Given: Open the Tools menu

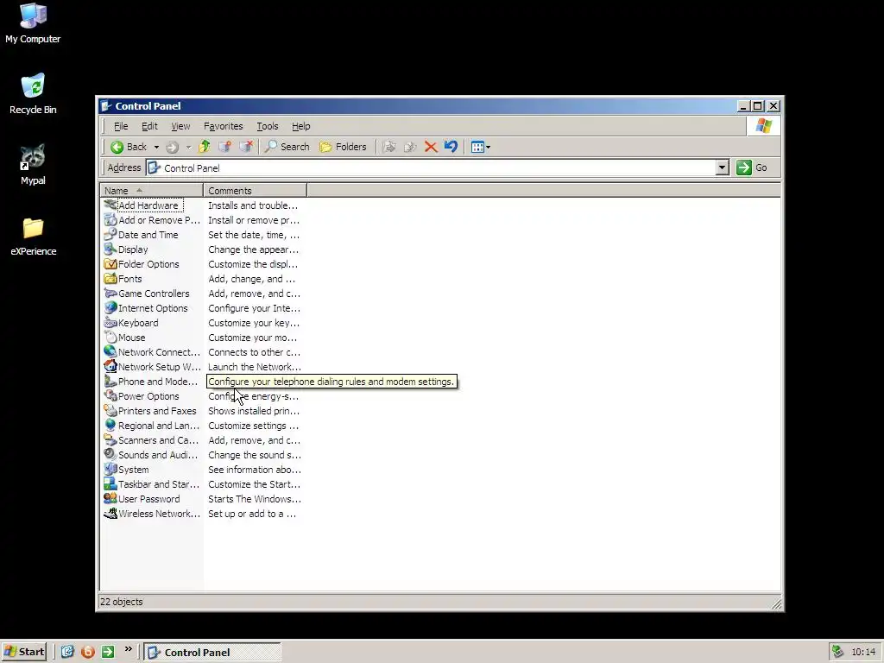Looking at the screenshot, I should pyautogui.click(x=268, y=126).
